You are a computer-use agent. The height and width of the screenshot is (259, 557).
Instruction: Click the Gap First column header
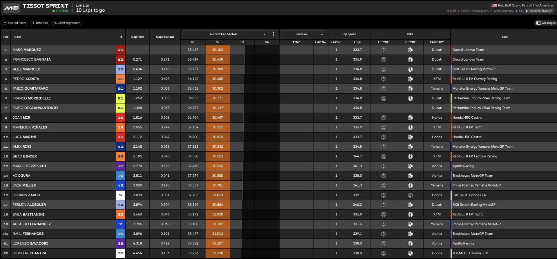[138, 37]
